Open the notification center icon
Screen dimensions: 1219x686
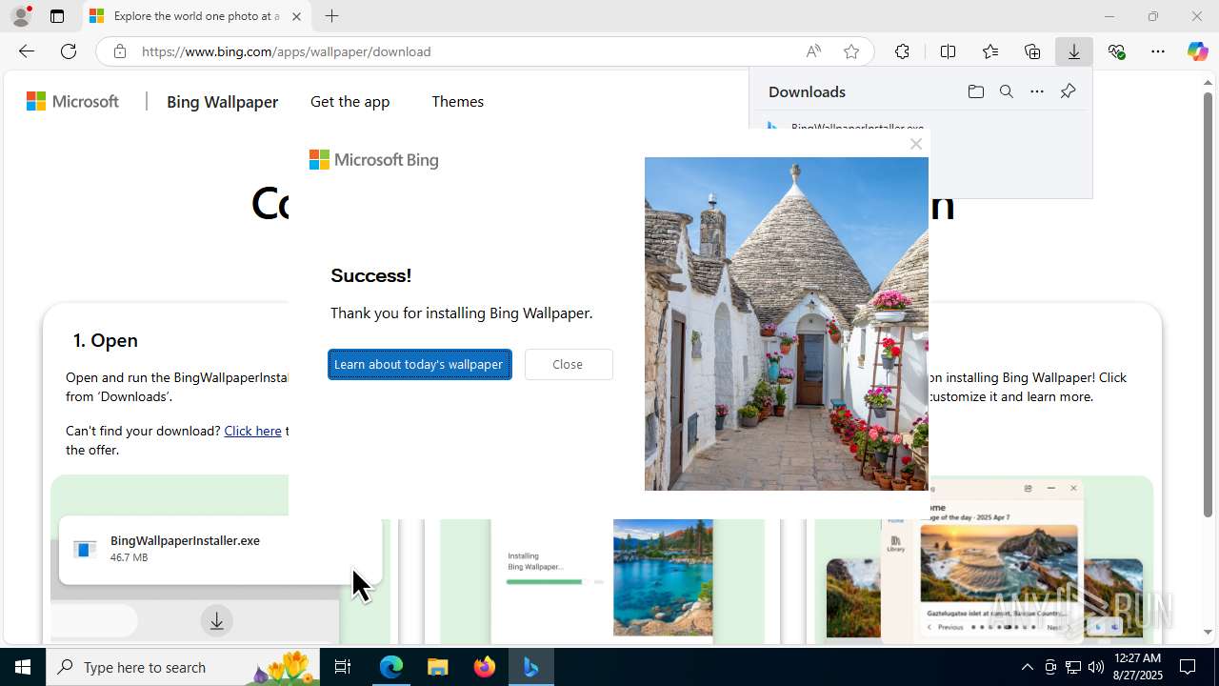pos(1189,667)
